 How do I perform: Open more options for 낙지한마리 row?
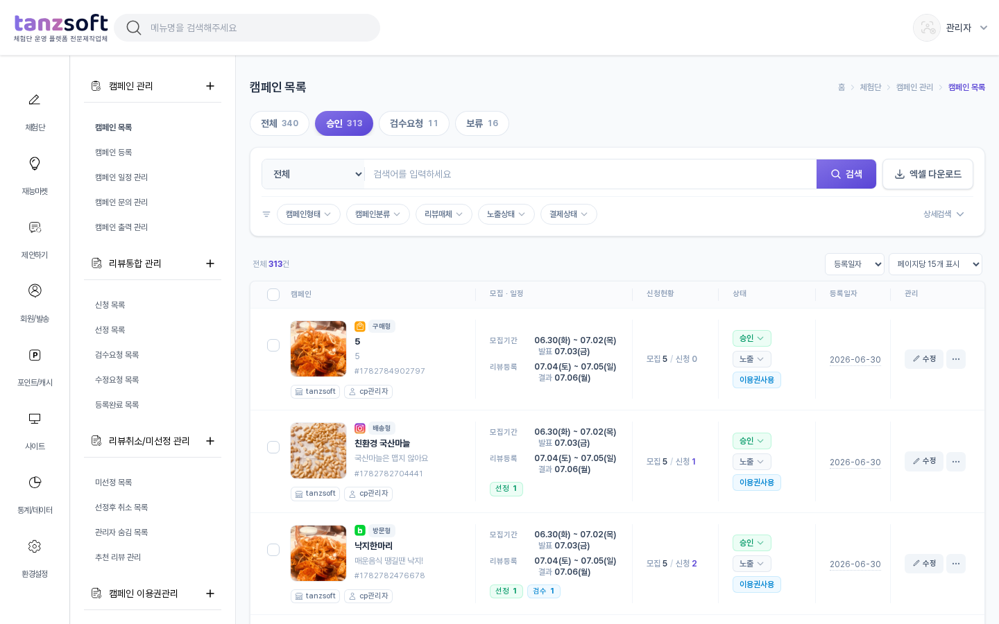[x=956, y=564]
